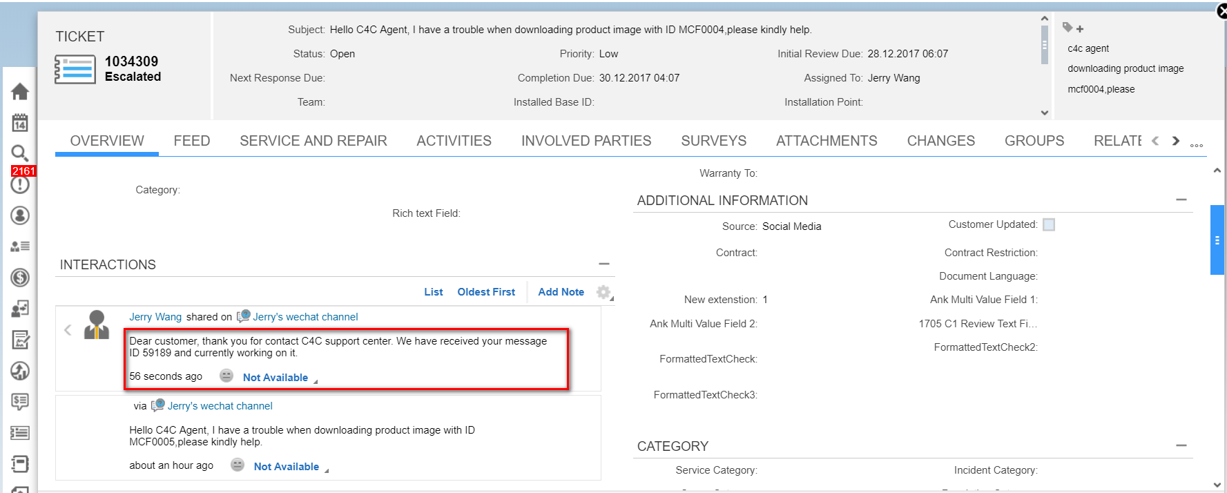Open the interactions settings gear
Screen dimensions: 1227x493
(x=604, y=292)
